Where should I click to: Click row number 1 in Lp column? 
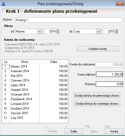click(x=5, y=66)
